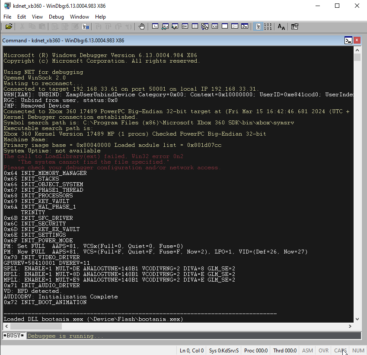Screen dimensions: 367x355
Task: Open the Disassembly window icon
Action: (x=215, y=26)
